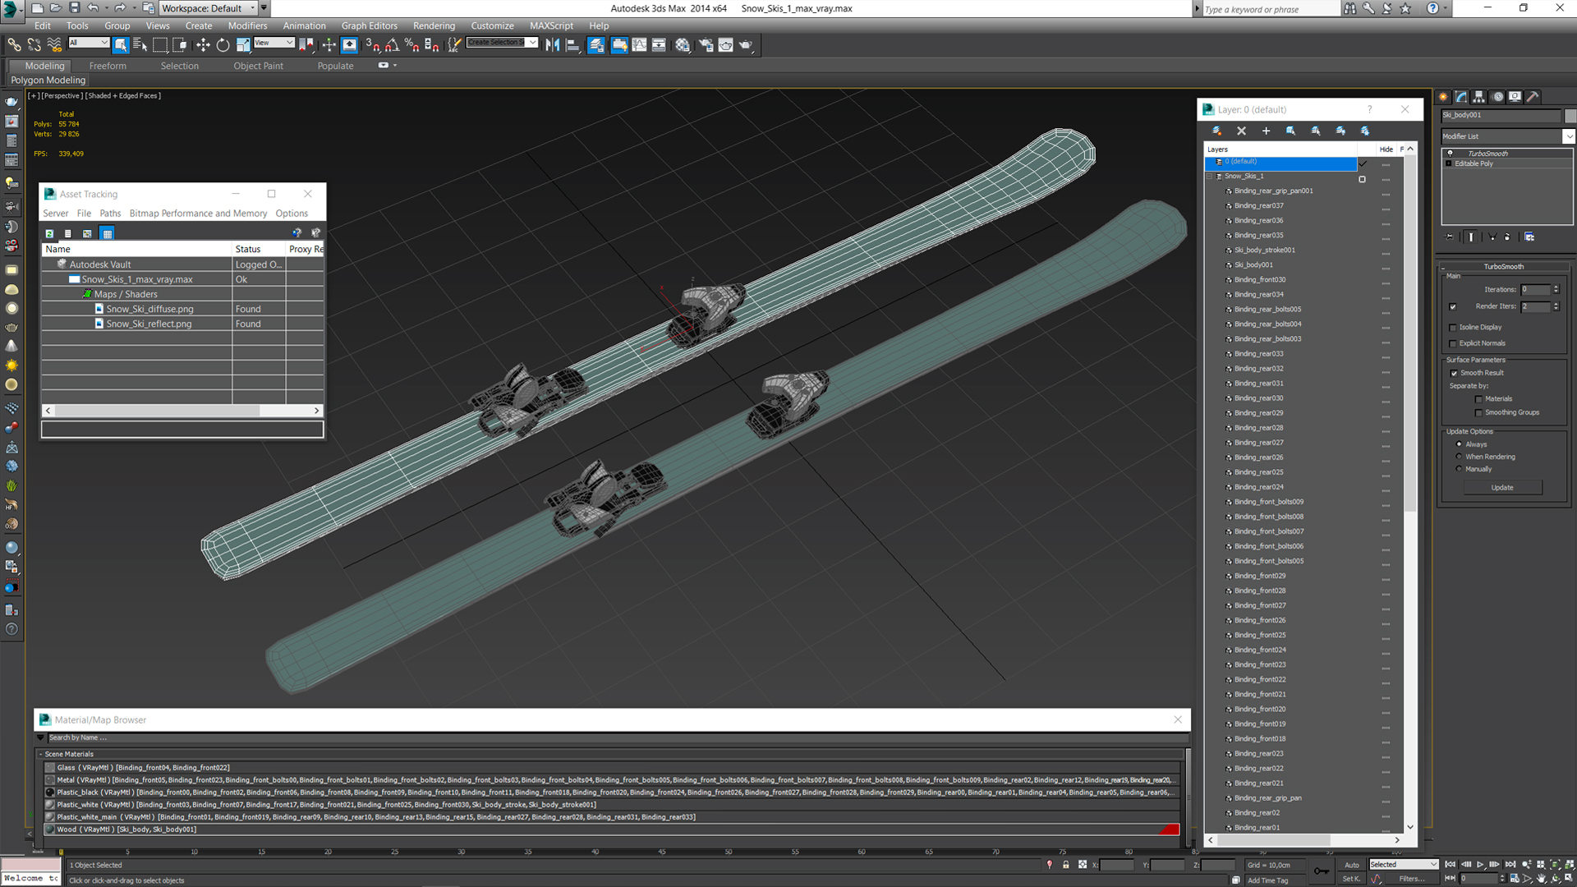Click the Select Object tool

[x=121, y=44]
